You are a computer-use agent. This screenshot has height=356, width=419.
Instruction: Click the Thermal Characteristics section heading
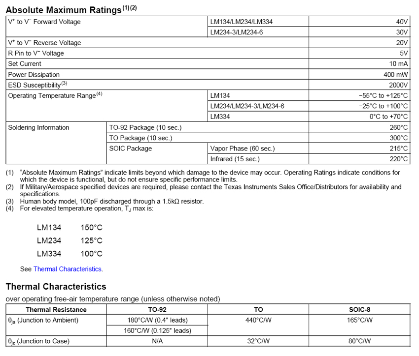click(x=56, y=286)
